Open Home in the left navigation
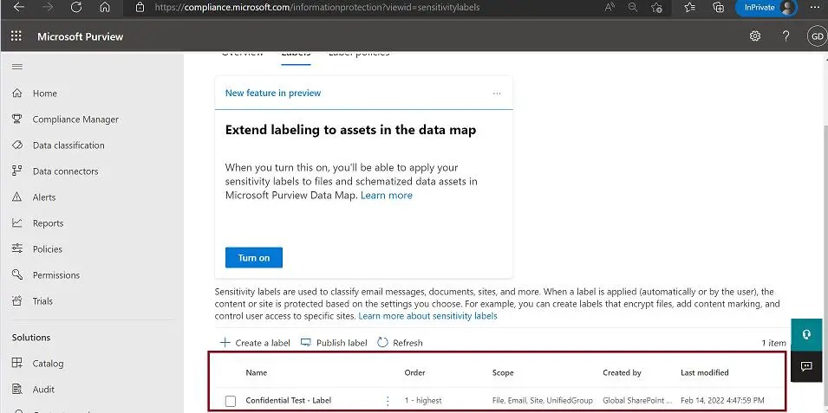The image size is (828, 413). pyautogui.click(x=45, y=94)
